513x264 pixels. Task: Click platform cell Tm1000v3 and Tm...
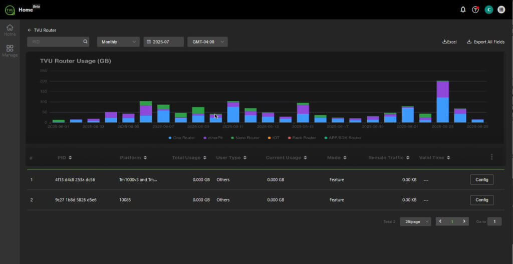(138, 179)
